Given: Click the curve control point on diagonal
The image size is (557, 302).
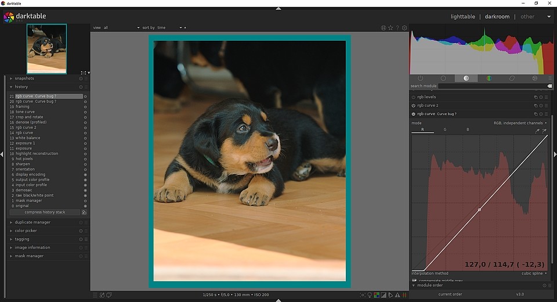Looking at the screenshot, I should click(479, 210).
